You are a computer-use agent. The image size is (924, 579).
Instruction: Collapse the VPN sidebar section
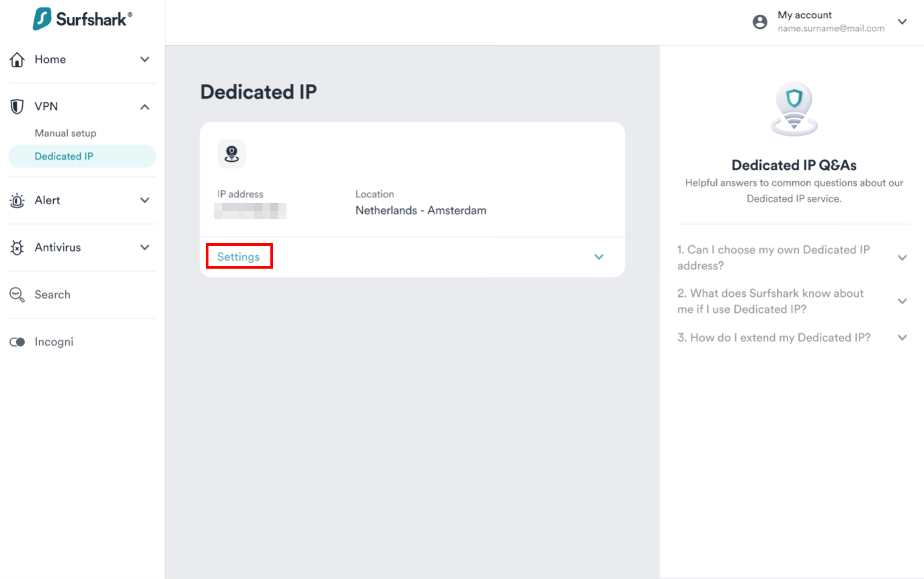click(x=145, y=107)
